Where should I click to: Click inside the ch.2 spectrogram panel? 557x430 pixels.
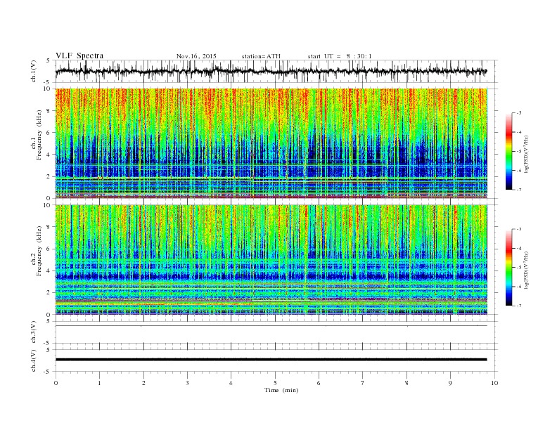click(x=271, y=259)
